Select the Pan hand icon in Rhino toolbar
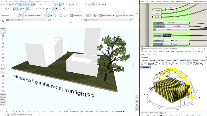Viewport: 207px width, 116px height. click(x=173, y=63)
